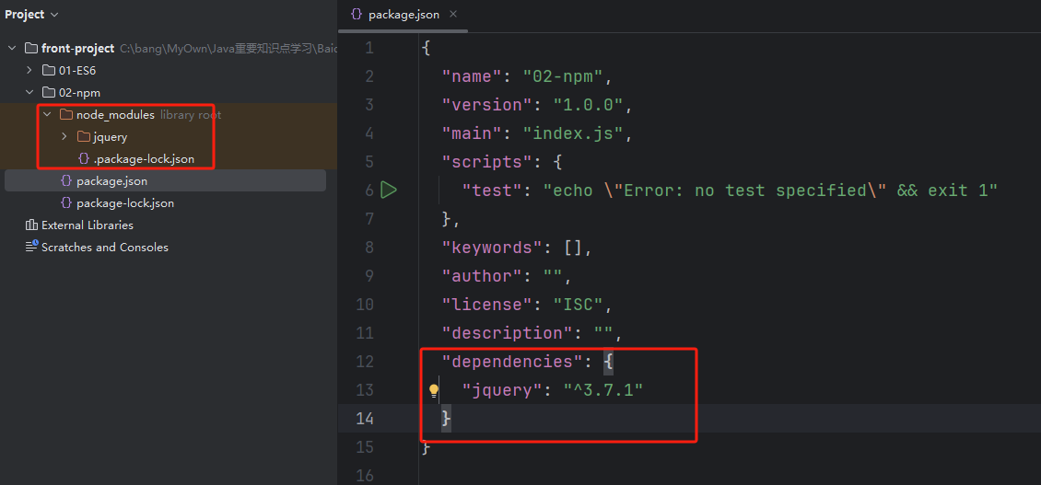
Task: Click the "ISC" license value
Action: (579, 305)
